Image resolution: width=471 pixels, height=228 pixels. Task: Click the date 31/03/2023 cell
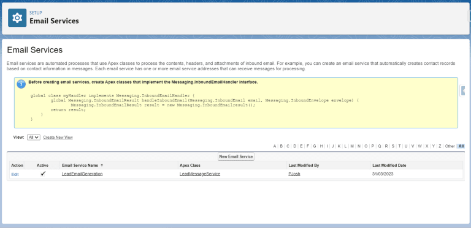(x=383, y=174)
